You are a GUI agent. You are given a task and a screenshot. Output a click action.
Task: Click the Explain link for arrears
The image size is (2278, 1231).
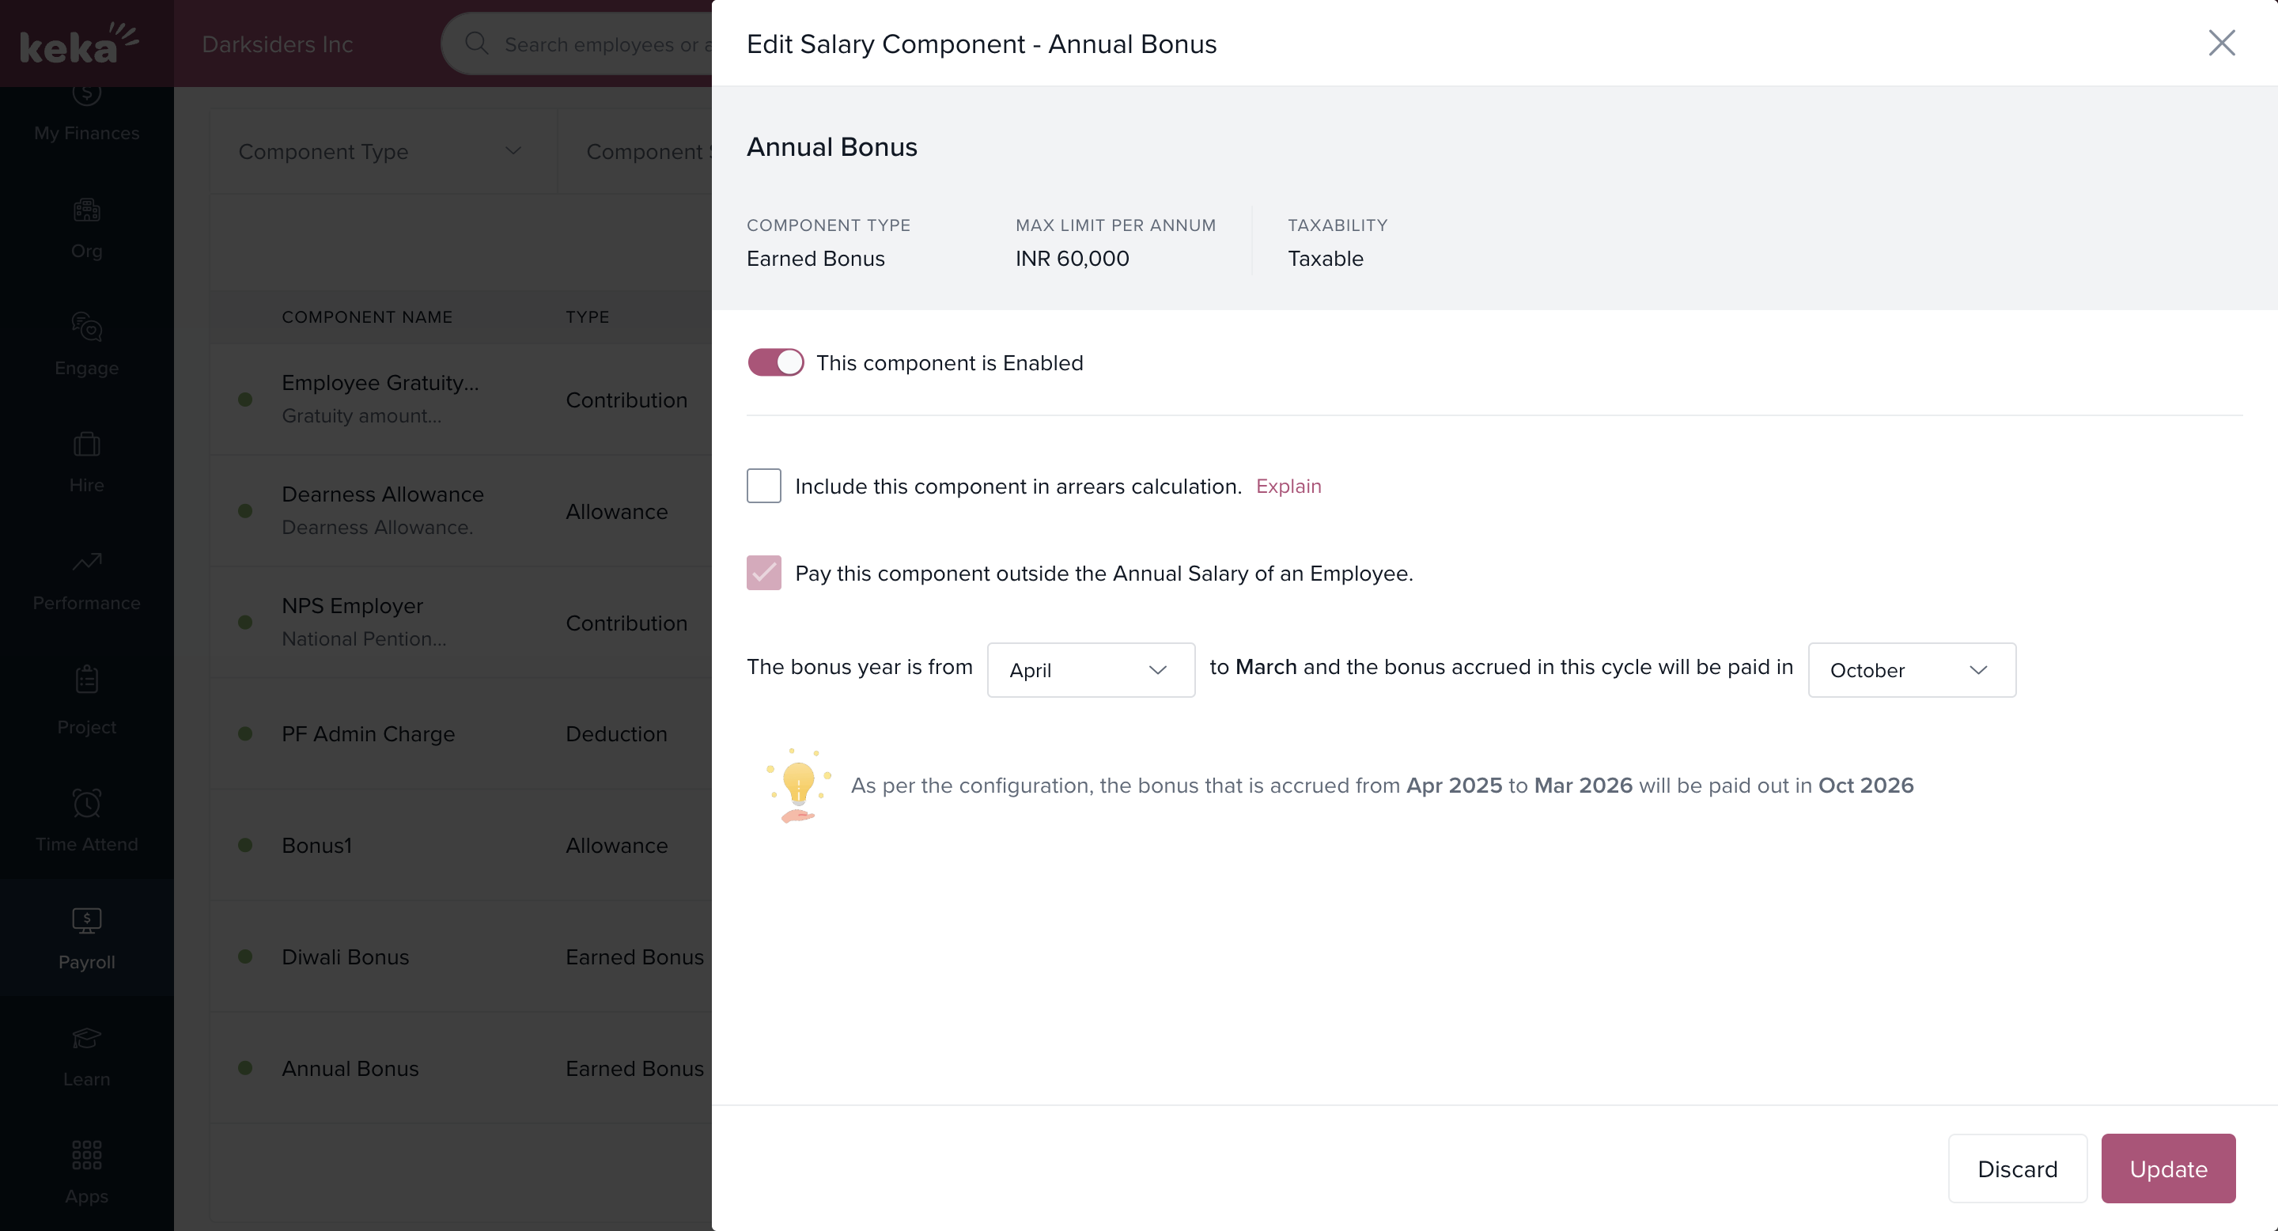click(1288, 487)
